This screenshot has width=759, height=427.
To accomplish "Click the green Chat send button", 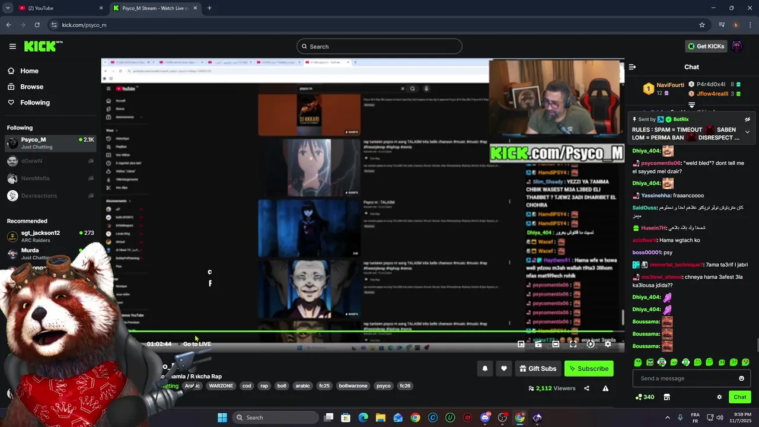I will pos(740,397).
